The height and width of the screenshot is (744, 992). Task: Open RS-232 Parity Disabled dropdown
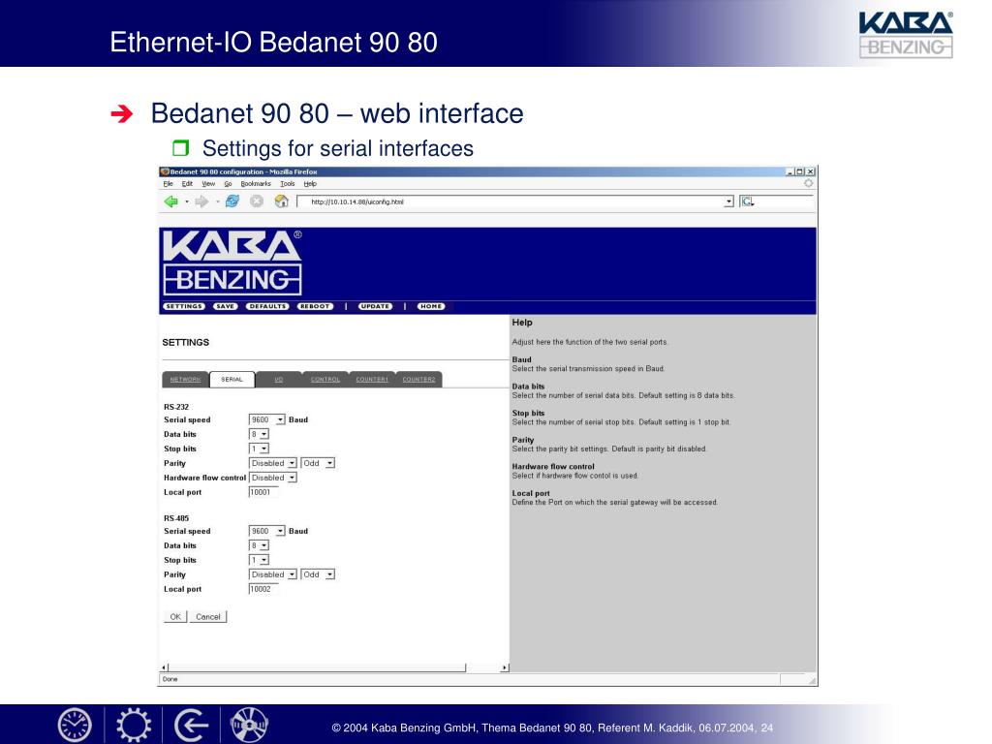pyautogui.click(x=292, y=463)
